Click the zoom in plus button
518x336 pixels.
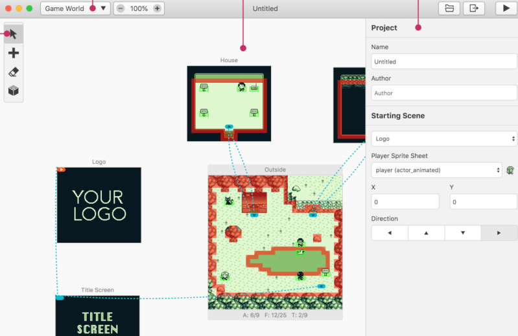pyautogui.click(x=157, y=8)
